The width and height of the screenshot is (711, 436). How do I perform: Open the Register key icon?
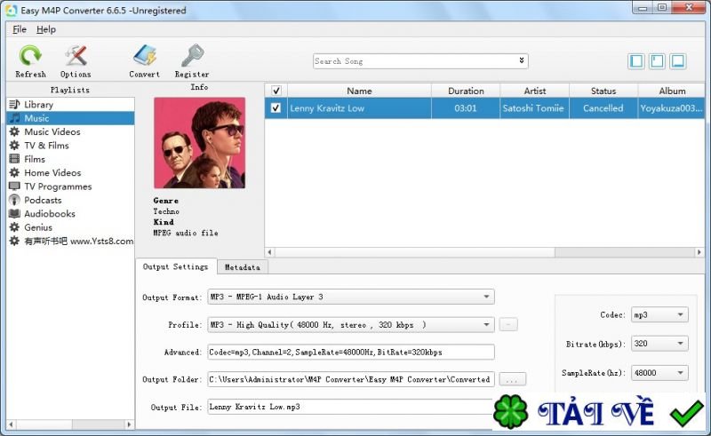click(192, 57)
